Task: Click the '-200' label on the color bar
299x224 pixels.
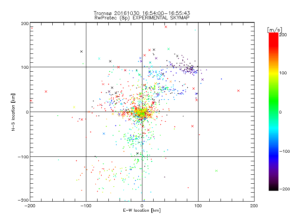Action: point(284,189)
